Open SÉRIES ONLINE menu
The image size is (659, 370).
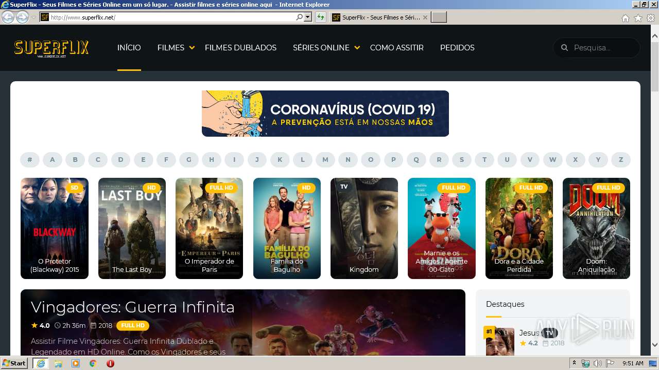tap(321, 48)
